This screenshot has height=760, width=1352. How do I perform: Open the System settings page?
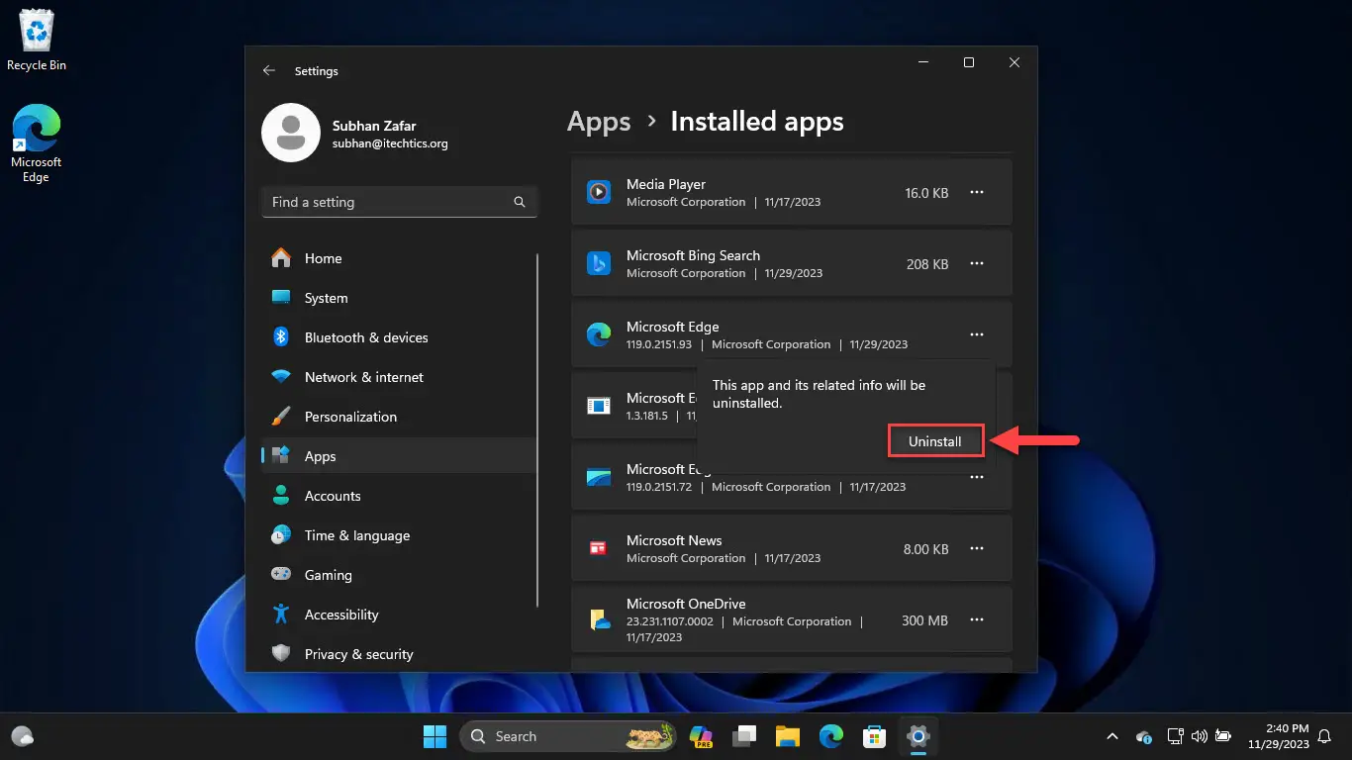(x=399, y=298)
